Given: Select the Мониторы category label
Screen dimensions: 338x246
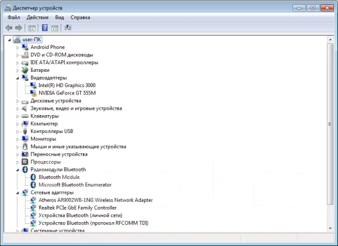Looking at the screenshot, I should [43, 139].
